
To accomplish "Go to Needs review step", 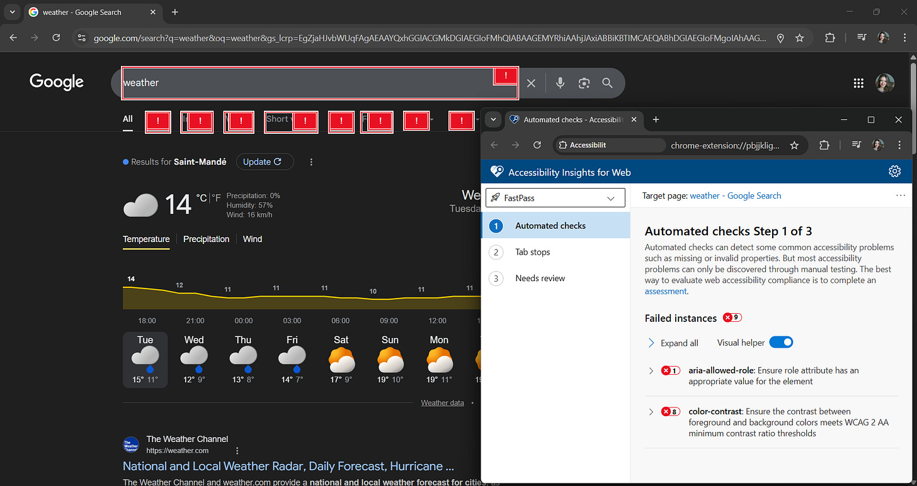I will click(555, 279).
